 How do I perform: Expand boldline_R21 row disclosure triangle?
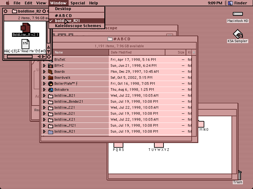click(44, 132)
